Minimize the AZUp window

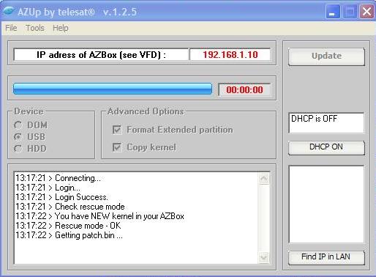[333, 12]
